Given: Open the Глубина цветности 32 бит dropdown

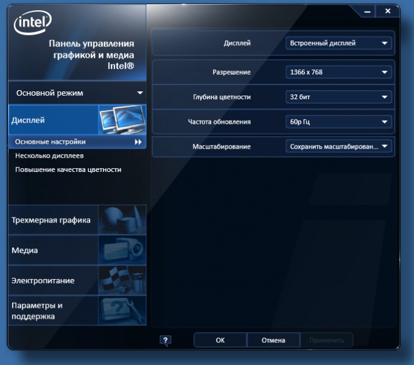Looking at the screenshot, I should [339, 97].
